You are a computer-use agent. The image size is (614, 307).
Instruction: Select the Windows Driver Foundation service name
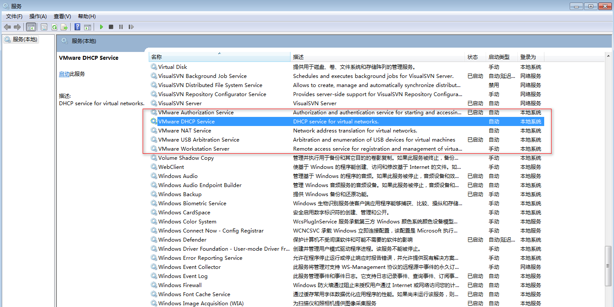(224, 249)
